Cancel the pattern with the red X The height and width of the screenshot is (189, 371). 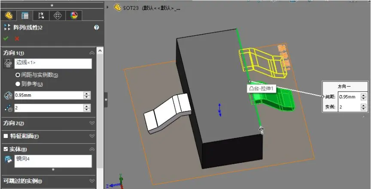pos(17,39)
